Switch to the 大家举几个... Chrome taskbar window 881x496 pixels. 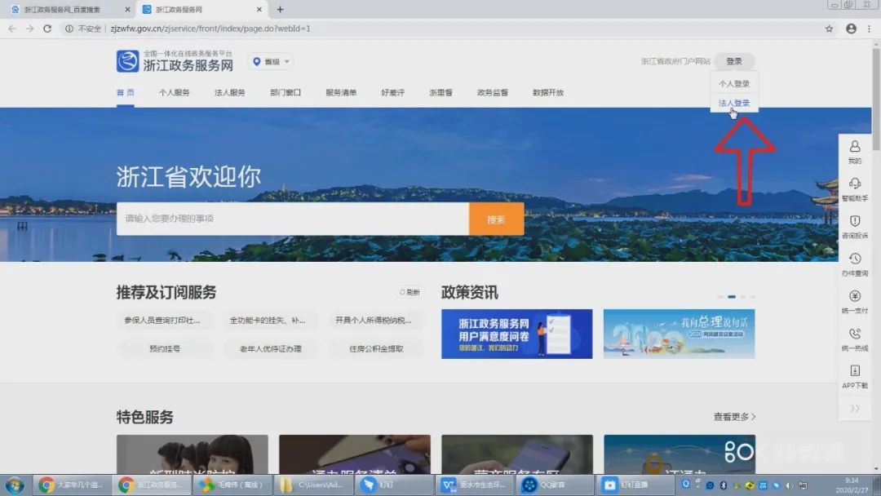click(71, 485)
